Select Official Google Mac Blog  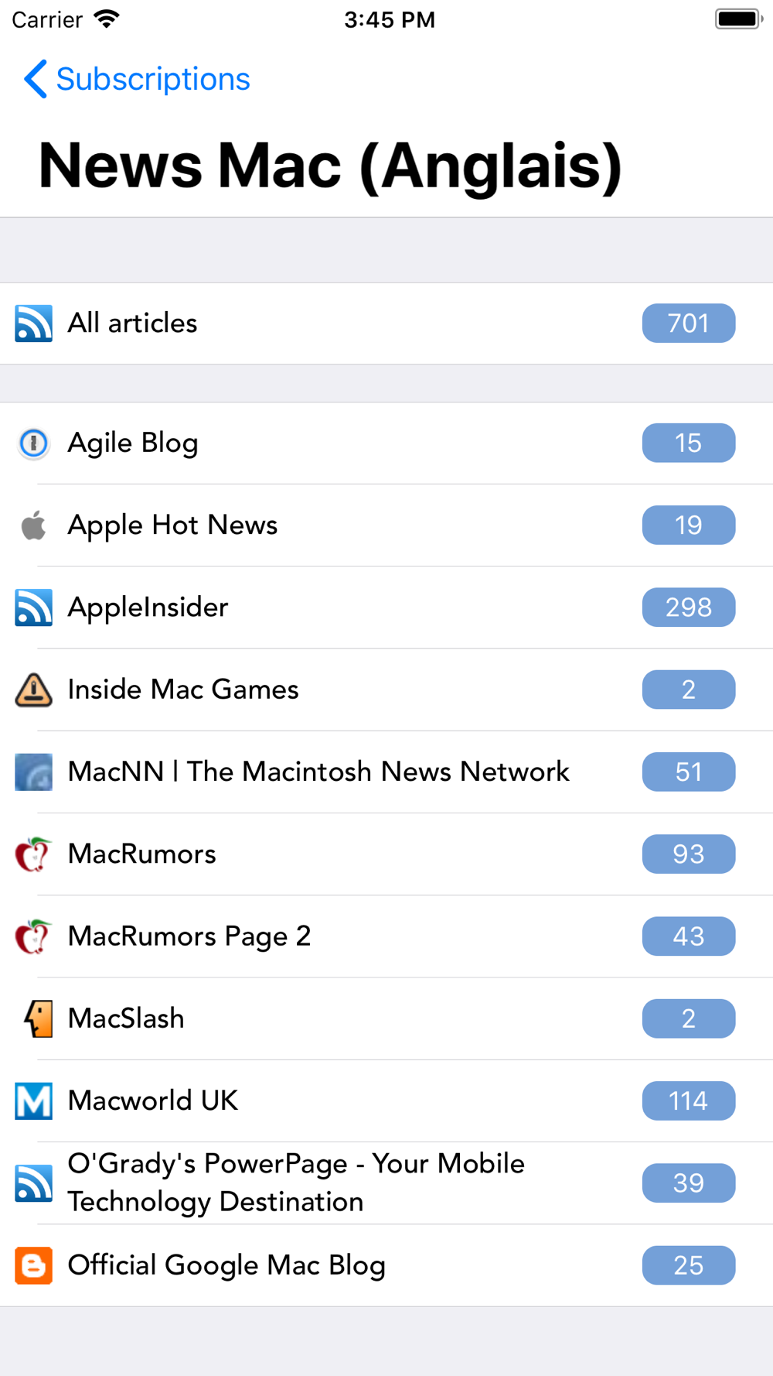tap(226, 1265)
